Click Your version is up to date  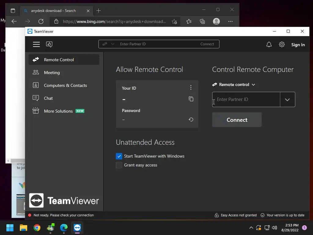pos(285,215)
